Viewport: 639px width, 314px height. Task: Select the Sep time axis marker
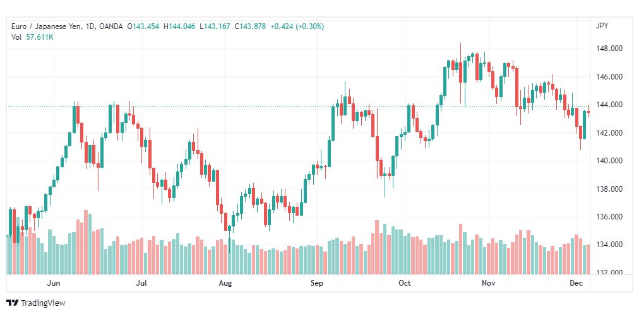[316, 283]
